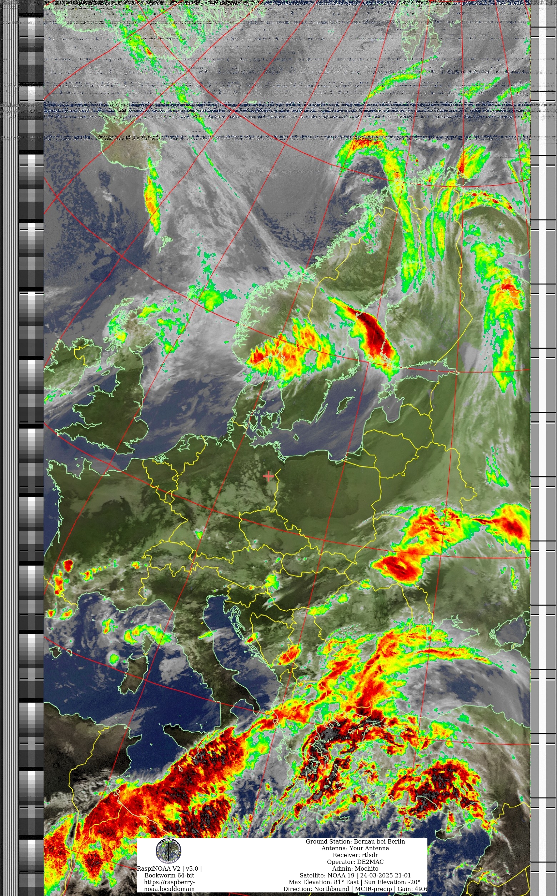Click the 'Sun Elevation: -20°' text

pos(392,882)
